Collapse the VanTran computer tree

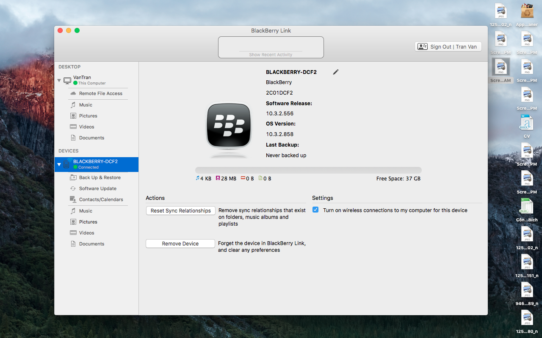tap(59, 80)
